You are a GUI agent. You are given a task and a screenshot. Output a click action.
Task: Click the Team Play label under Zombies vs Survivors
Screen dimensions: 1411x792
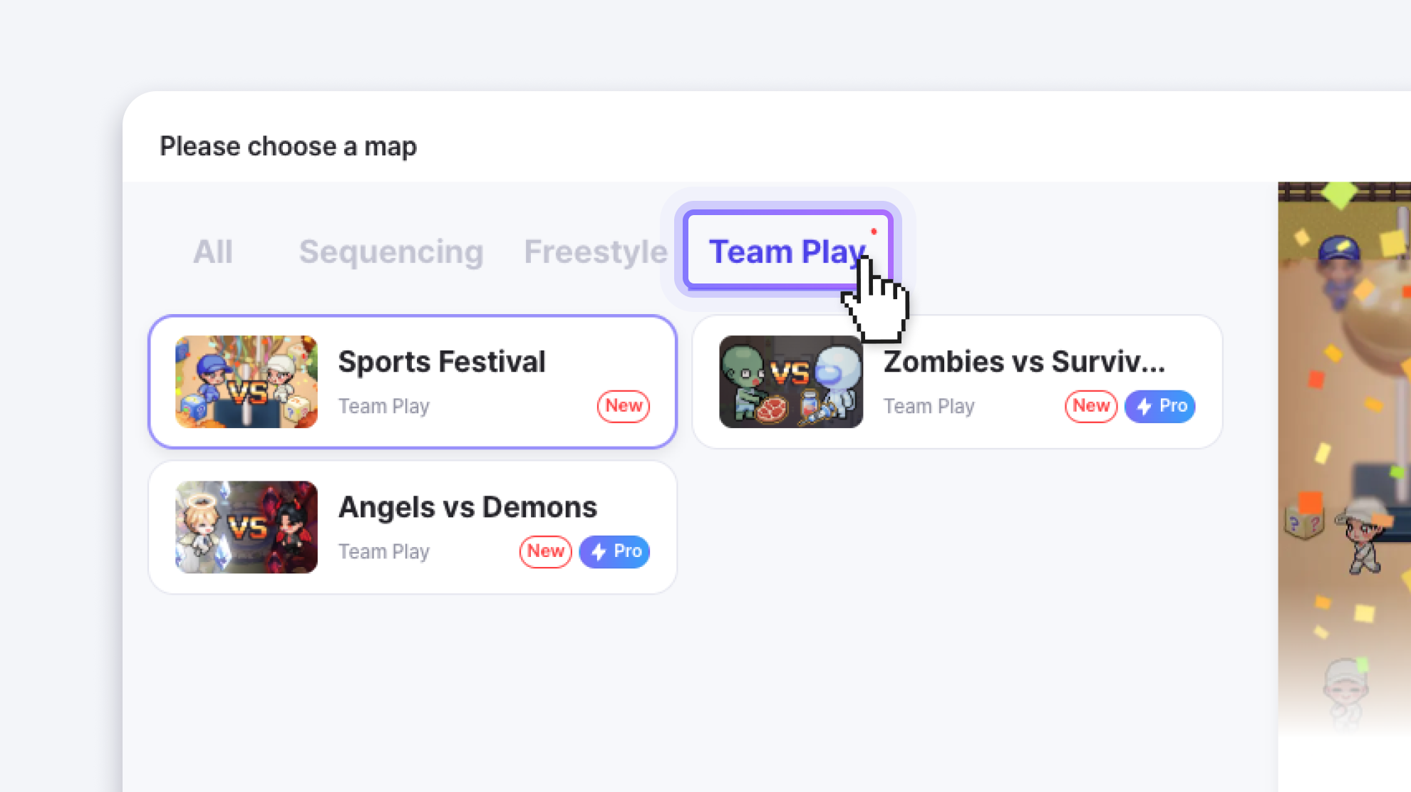click(929, 406)
